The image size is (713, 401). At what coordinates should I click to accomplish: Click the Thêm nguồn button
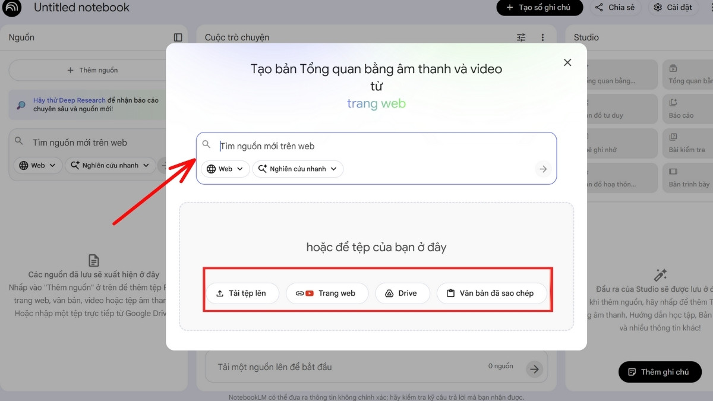[x=93, y=70]
